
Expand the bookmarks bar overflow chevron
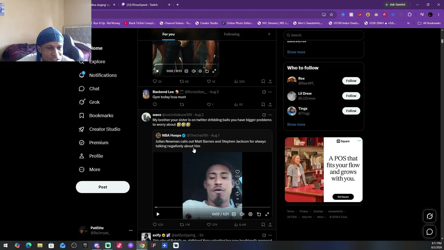click(x=408, y=23)
